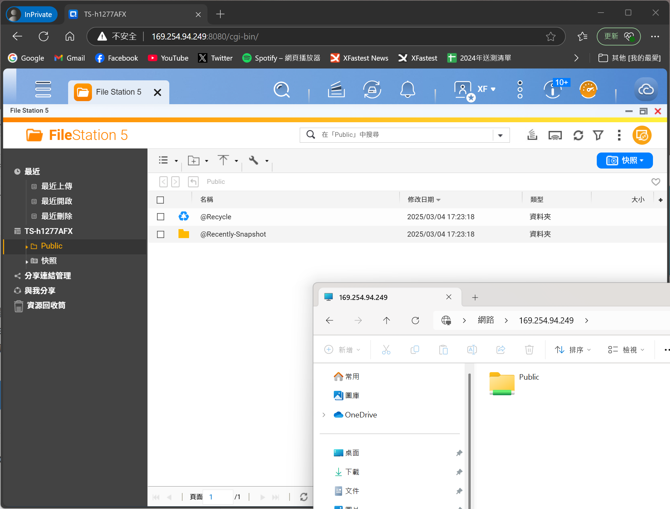The image size is (670, 509).
Task: Expand the tools wrench dropdown arrow
Action: coord(267,161)
